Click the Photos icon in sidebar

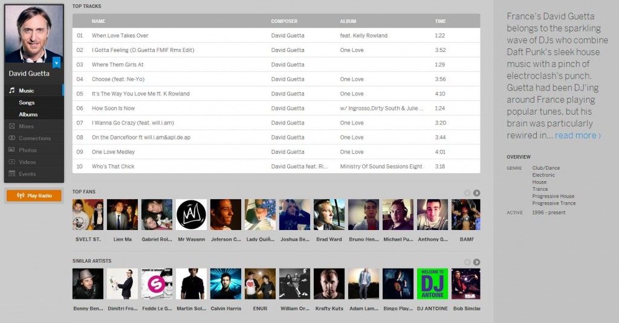pos(12,150)
